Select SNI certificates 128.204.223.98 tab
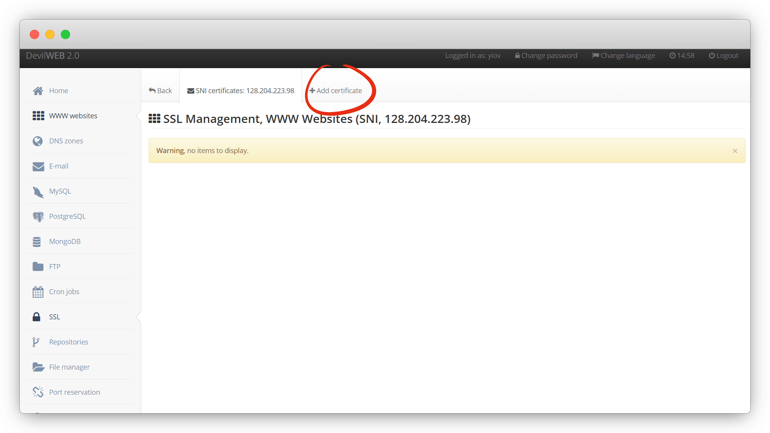 (x=241, y=91)
